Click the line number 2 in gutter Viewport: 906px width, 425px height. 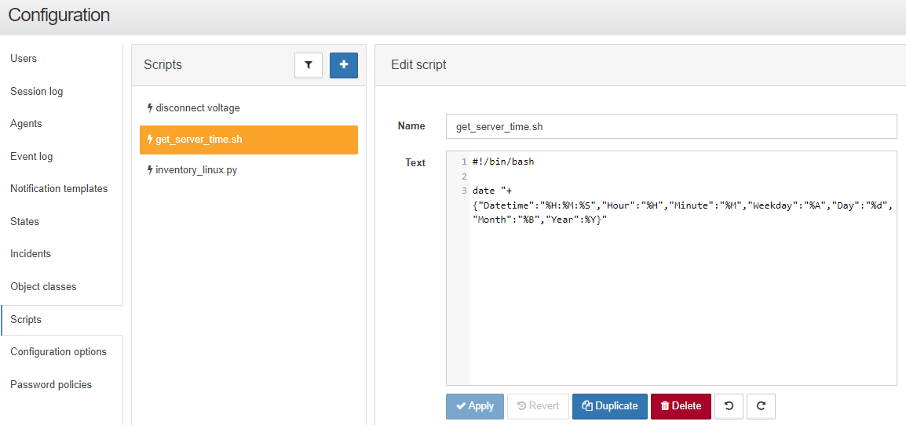[x=463, y=176]
